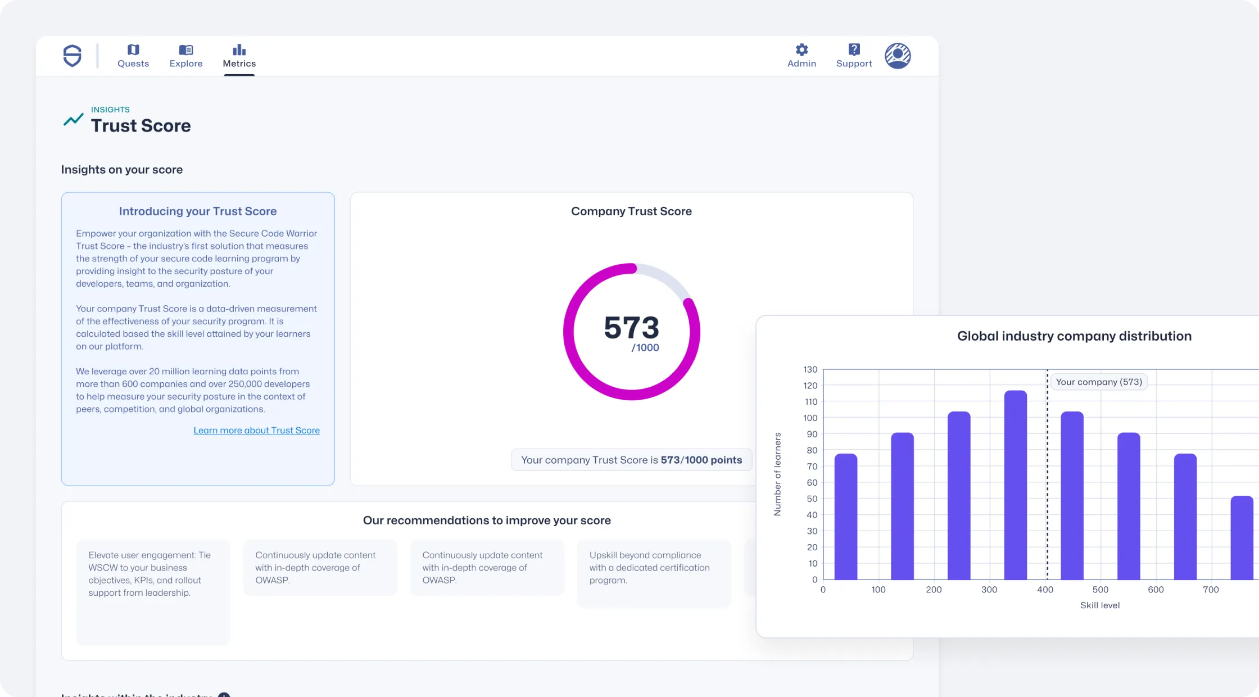Open the Admin menu
Viewport: 1259px width, 697px height.
(801, 56)
